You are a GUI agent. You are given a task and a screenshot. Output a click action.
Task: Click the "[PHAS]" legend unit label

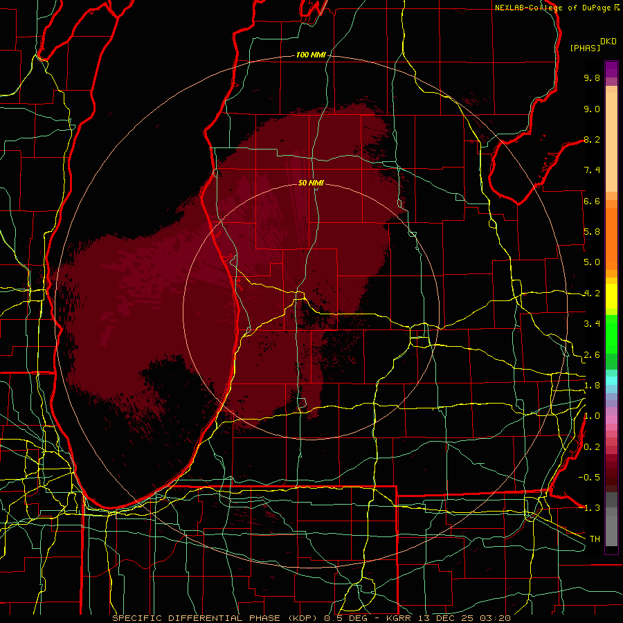585,48
